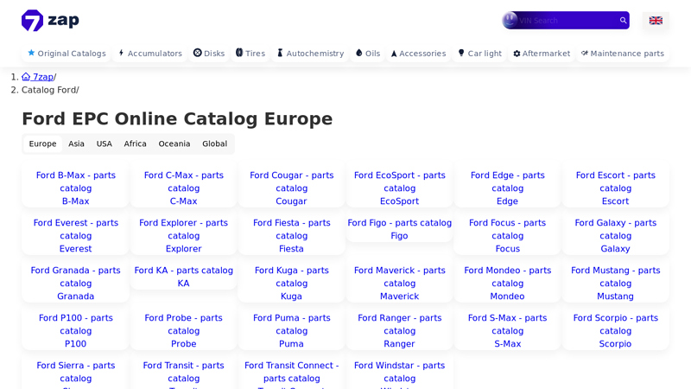
Task: Open the UK flag language selector
Action: point(656,20)
